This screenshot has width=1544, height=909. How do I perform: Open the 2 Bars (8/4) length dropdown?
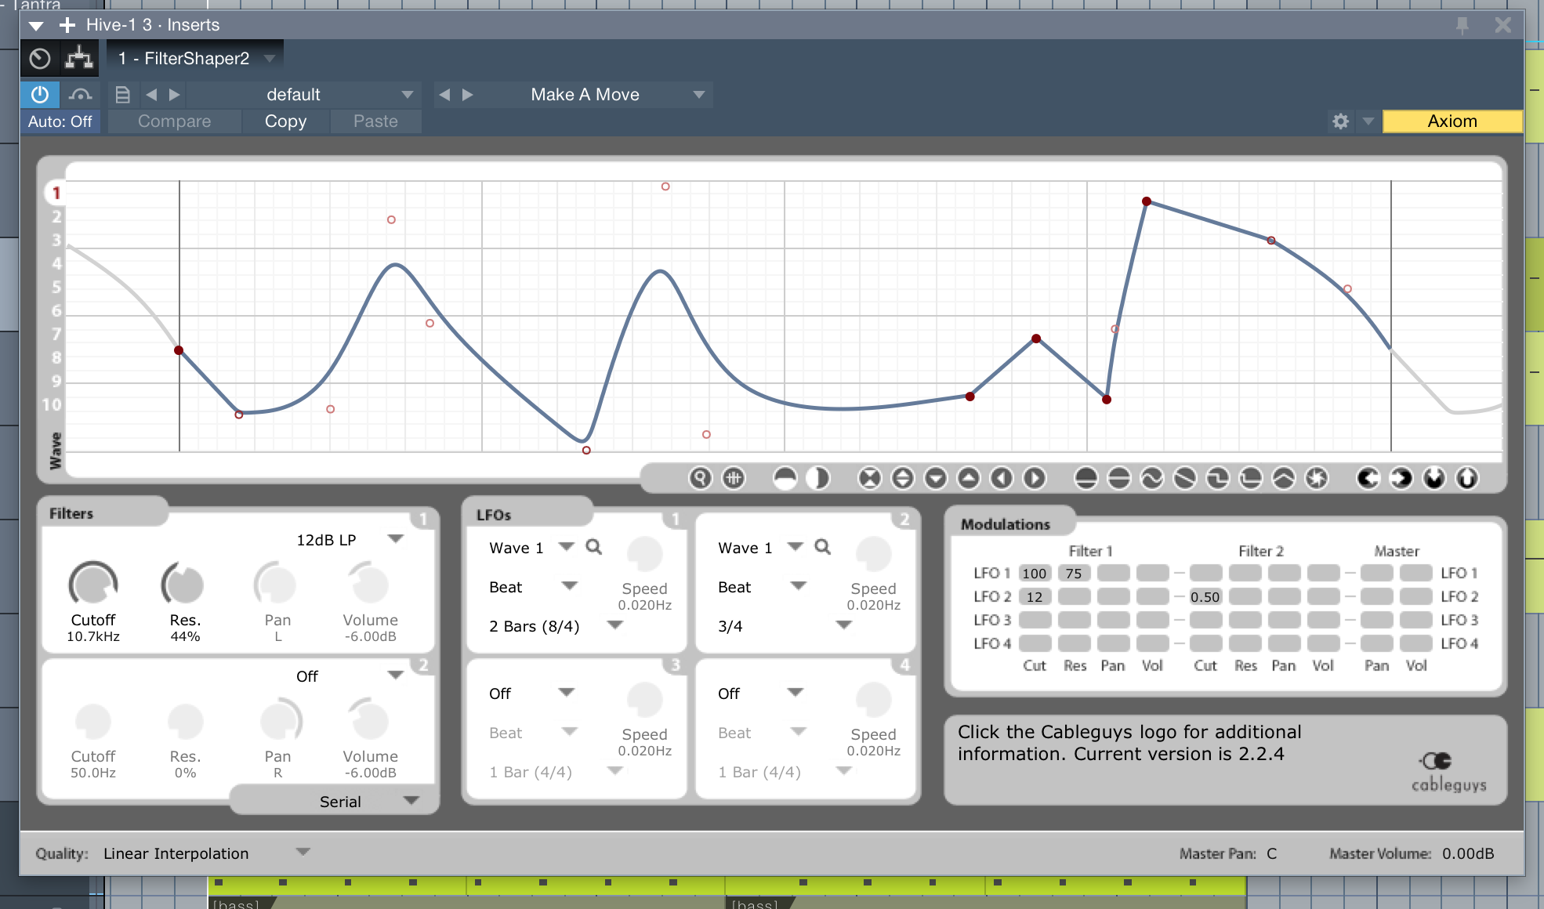tap(614, 625)
